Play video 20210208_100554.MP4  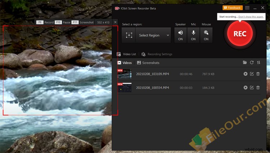point(246,87)
